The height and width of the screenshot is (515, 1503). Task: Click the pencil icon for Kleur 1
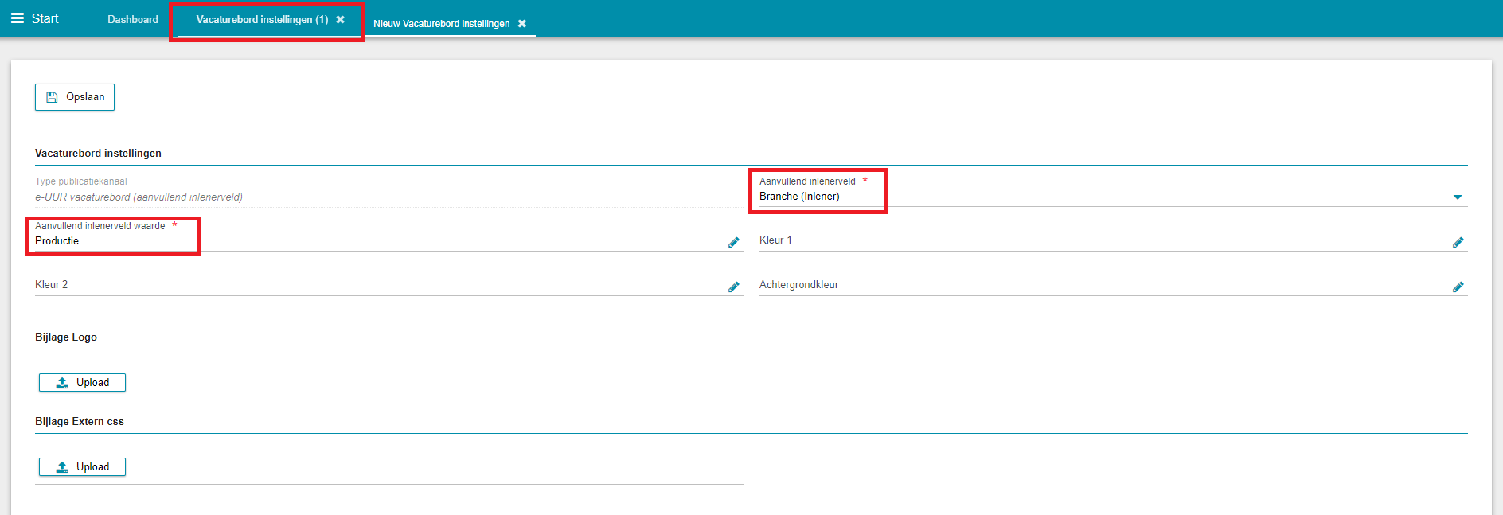(x=1458, y=242)
